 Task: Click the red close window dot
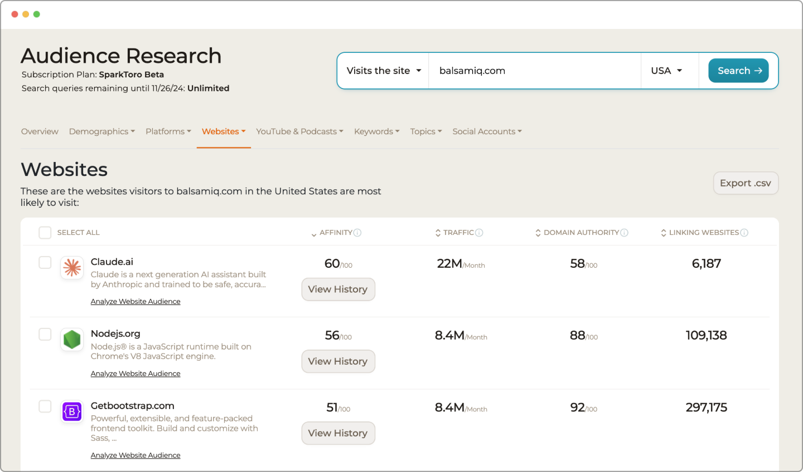(14, 14)
